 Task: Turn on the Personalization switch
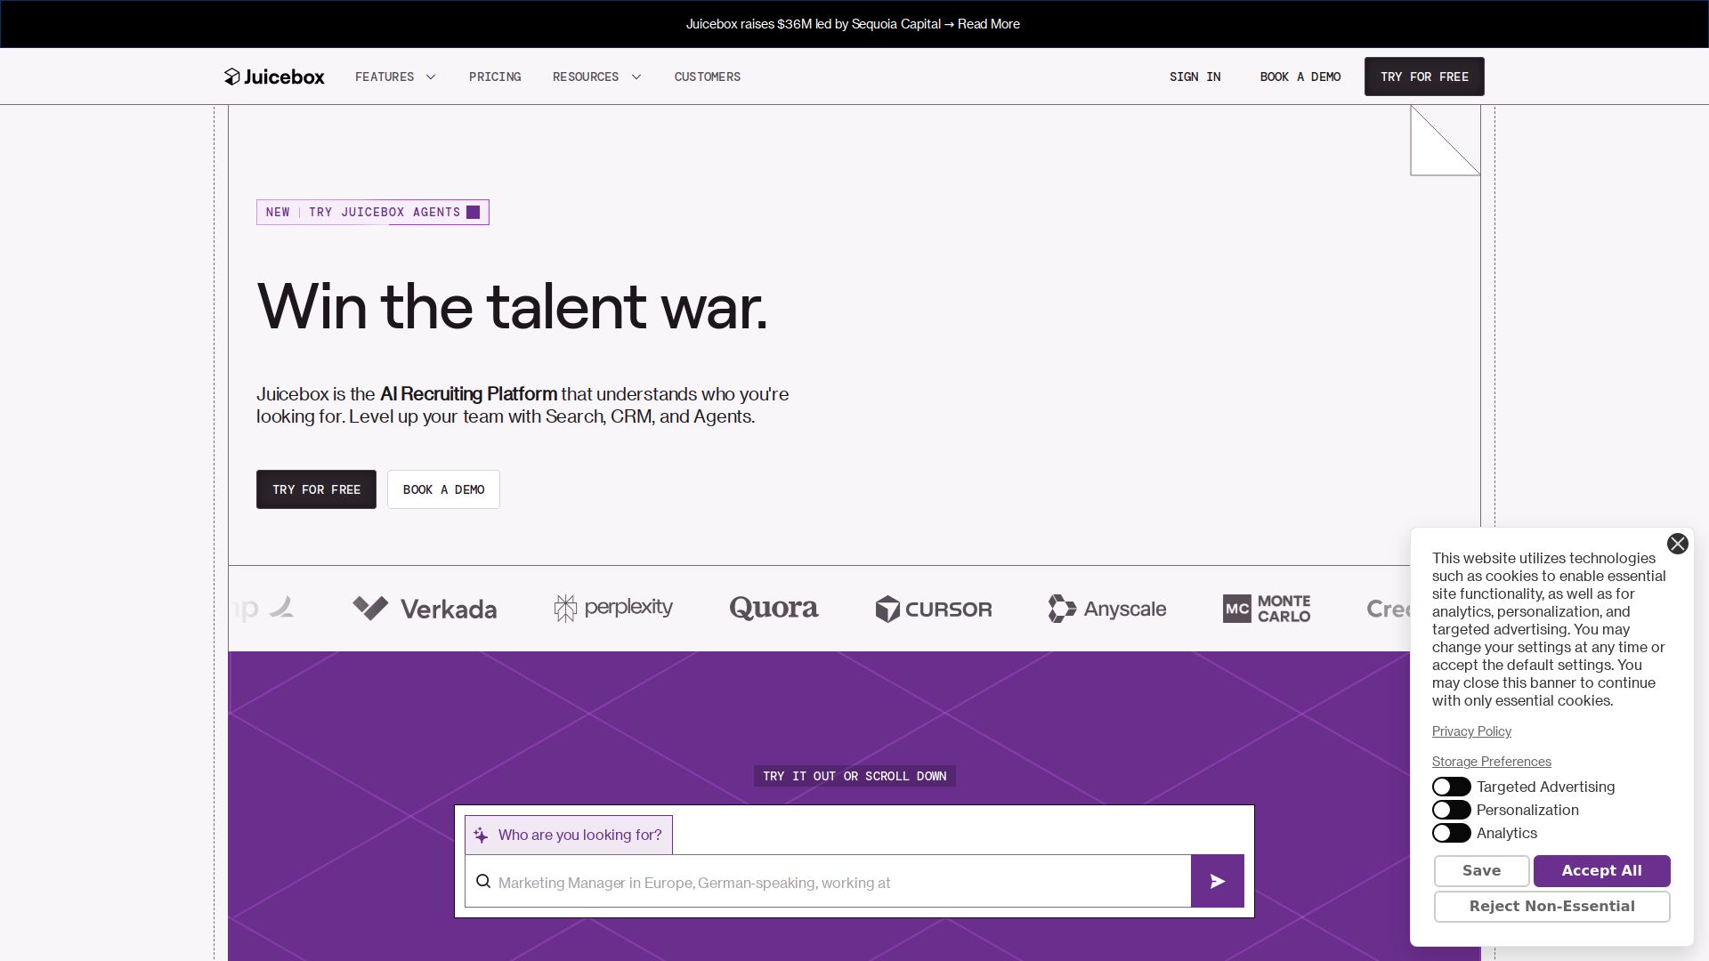pyautogui.click(x=1451, y=810)
